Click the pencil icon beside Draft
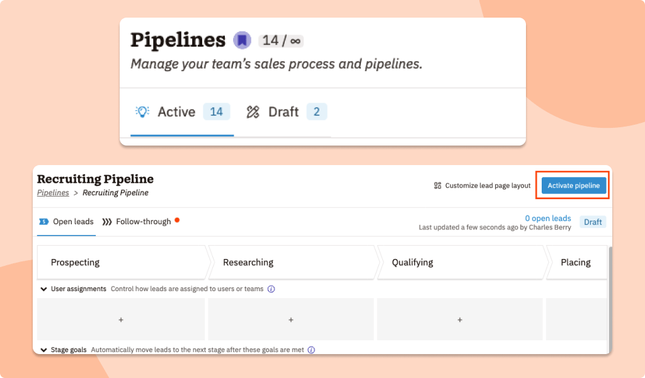Image resolution: width=645 pixels, height=378 pixels. (x=253, y=112)
